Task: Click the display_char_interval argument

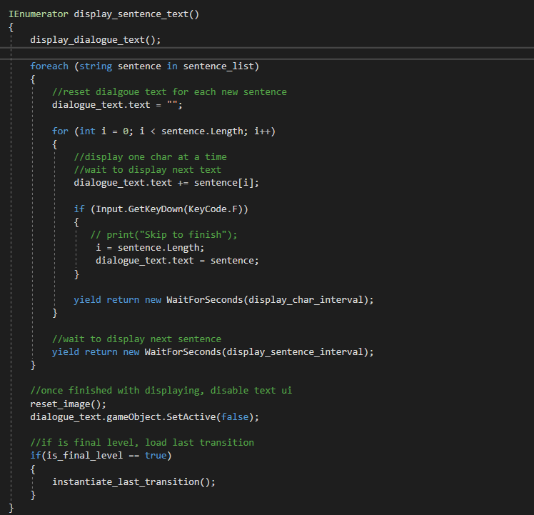Action: point(306,300)
